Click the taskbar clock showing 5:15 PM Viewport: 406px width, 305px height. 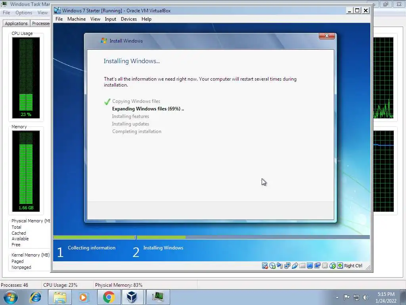click(x=386, y=297)
